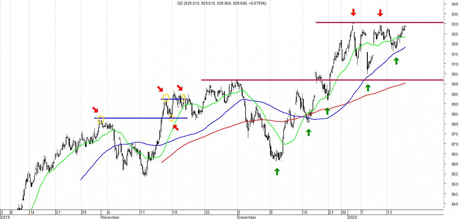This screenshot has width=459, height=219.
Task: Select the lowest green up arrow near December 9
Action: point(277,171)
